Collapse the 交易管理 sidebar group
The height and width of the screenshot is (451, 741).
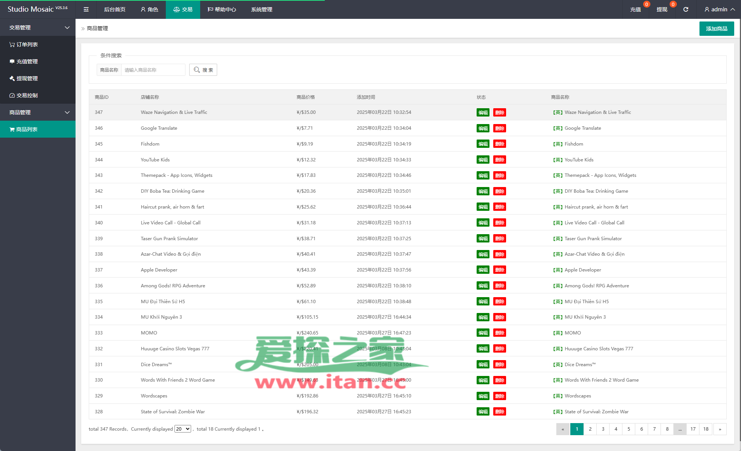pyautogui.click(x=38, y=28)
